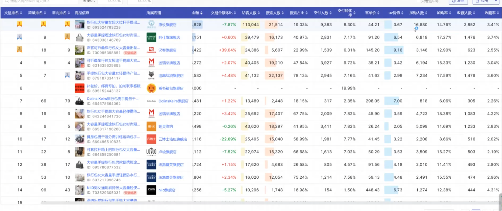
Task: Click the 汉客旗舰店 red logo icon
Action: [151, 50]
